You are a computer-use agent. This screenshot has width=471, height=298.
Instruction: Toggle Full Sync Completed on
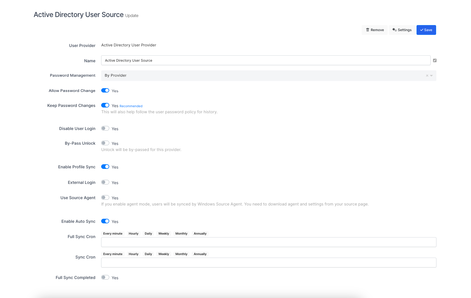pos(105,278)
